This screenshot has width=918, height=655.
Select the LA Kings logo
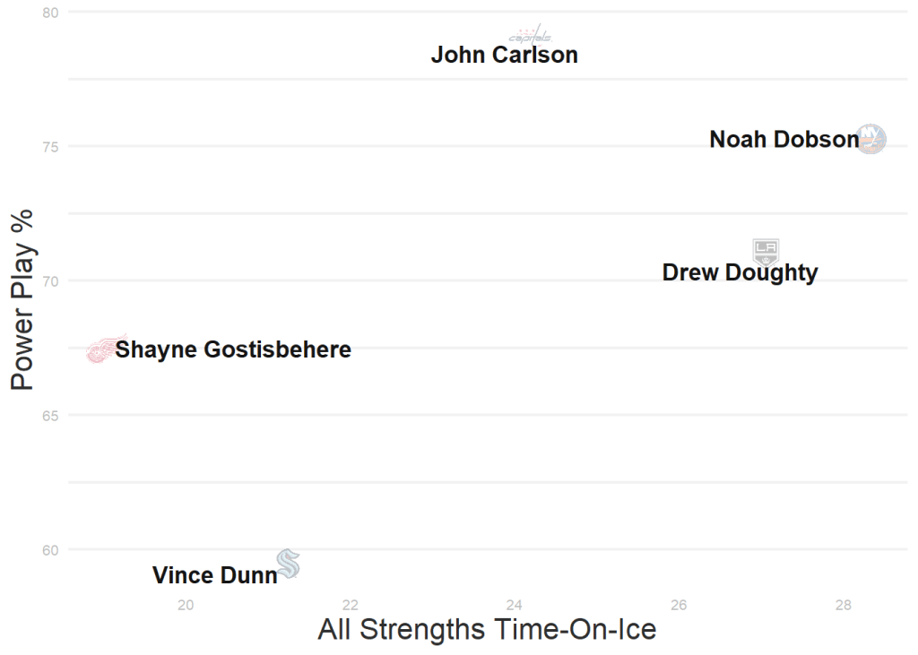tap(765, 251)
